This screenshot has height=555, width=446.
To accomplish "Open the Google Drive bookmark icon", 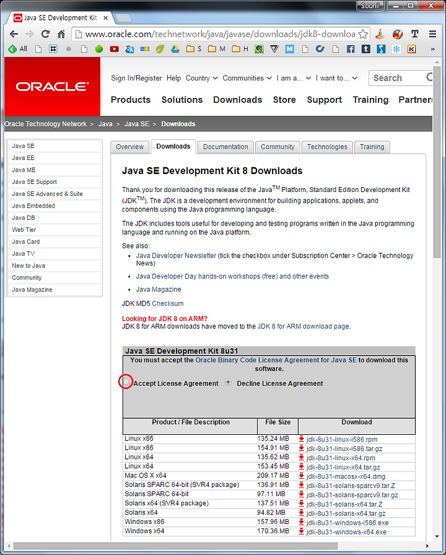I will 175,49.
